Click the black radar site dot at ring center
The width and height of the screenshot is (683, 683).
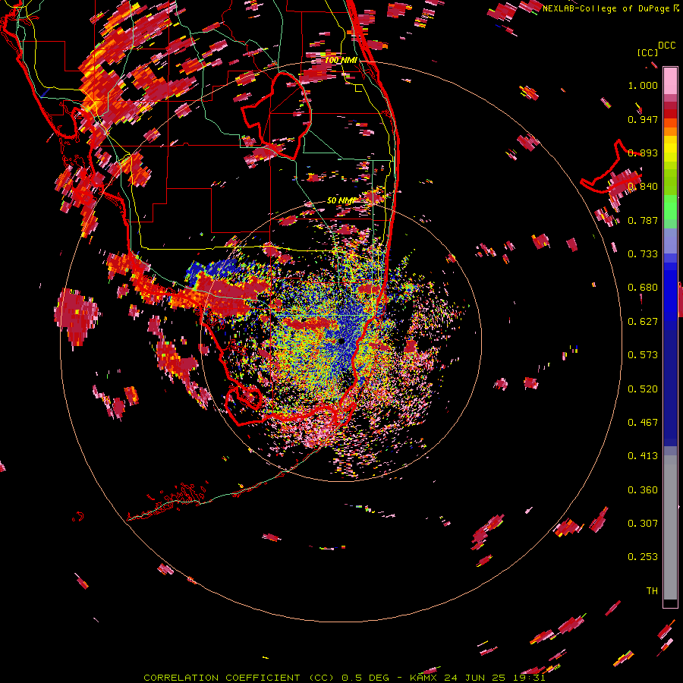[341, 341]
